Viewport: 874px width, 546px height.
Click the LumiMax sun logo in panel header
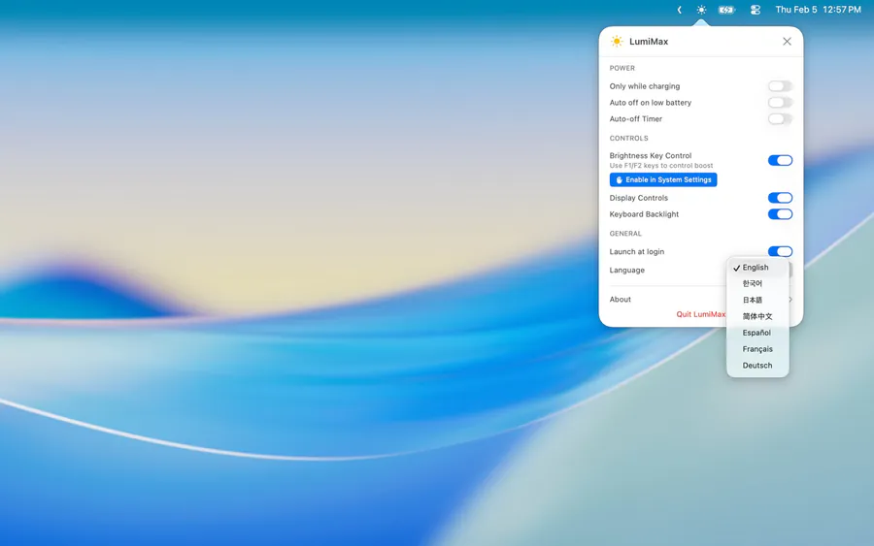click(617, 41)
